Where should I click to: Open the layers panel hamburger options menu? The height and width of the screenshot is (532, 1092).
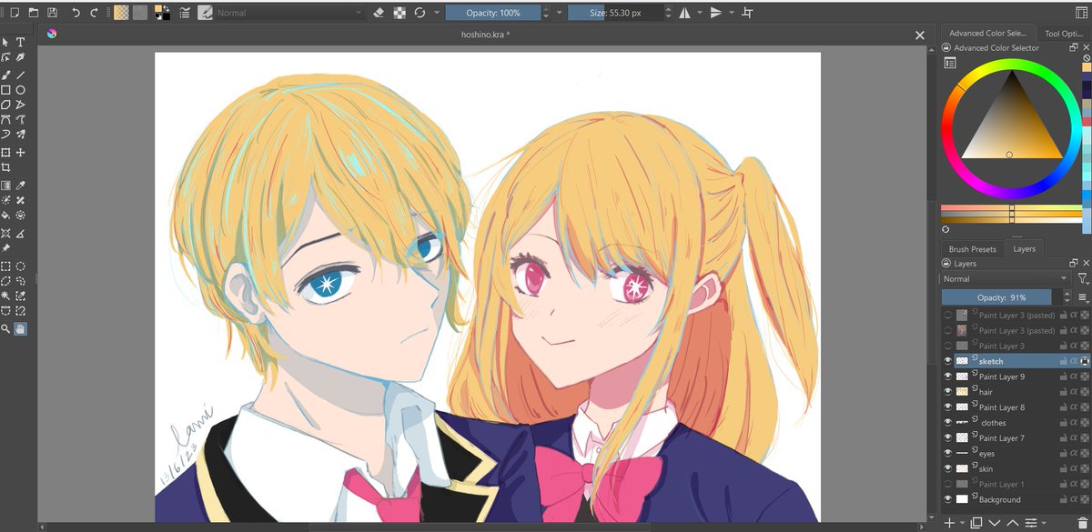click(x=1083, y=297)
